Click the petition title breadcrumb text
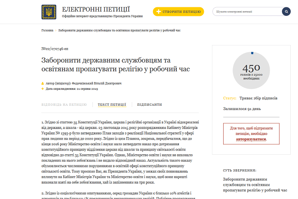 [x=120, y=31]
